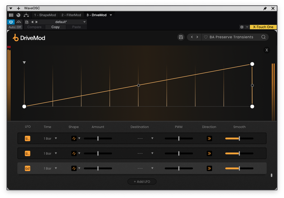Pin the WaveOSC plugin window

point(265,8)
